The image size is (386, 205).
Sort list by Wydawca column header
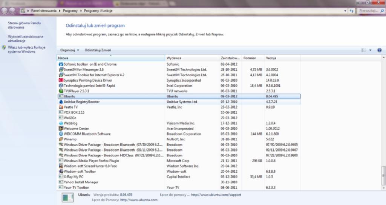tap(192, 58)
